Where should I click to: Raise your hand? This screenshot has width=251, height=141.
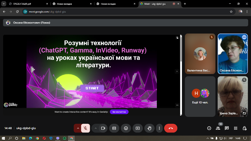(x=150, y=128)
